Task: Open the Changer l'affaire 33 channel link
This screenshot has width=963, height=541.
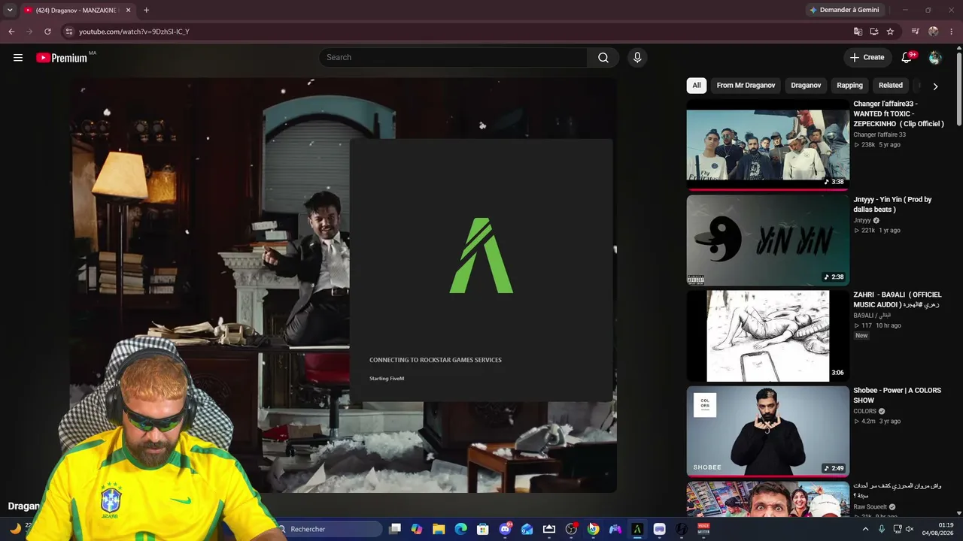Action: pyautogui.click(x=879, y=134)
